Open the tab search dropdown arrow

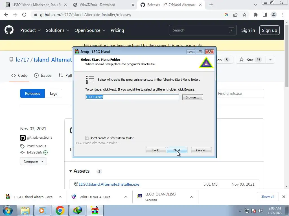255,5
